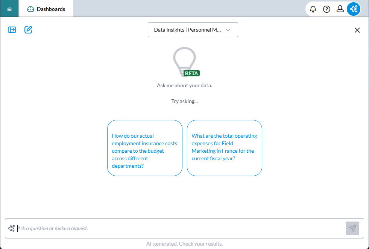Select the Field Marketing France expenses suggestion

225,148
